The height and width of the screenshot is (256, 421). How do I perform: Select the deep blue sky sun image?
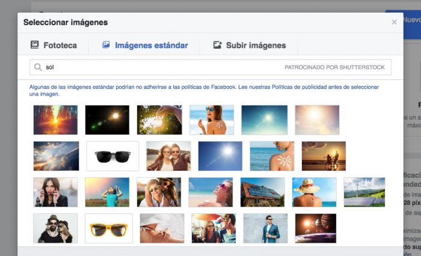tap(220, 156)
